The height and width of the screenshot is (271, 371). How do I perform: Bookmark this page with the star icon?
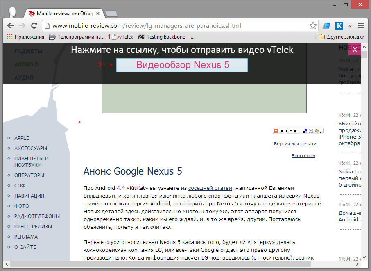[x=313, y=25]
